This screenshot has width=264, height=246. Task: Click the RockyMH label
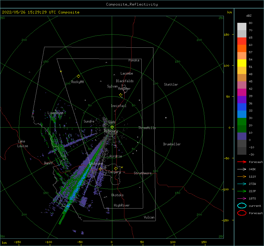tap(77, 82)
